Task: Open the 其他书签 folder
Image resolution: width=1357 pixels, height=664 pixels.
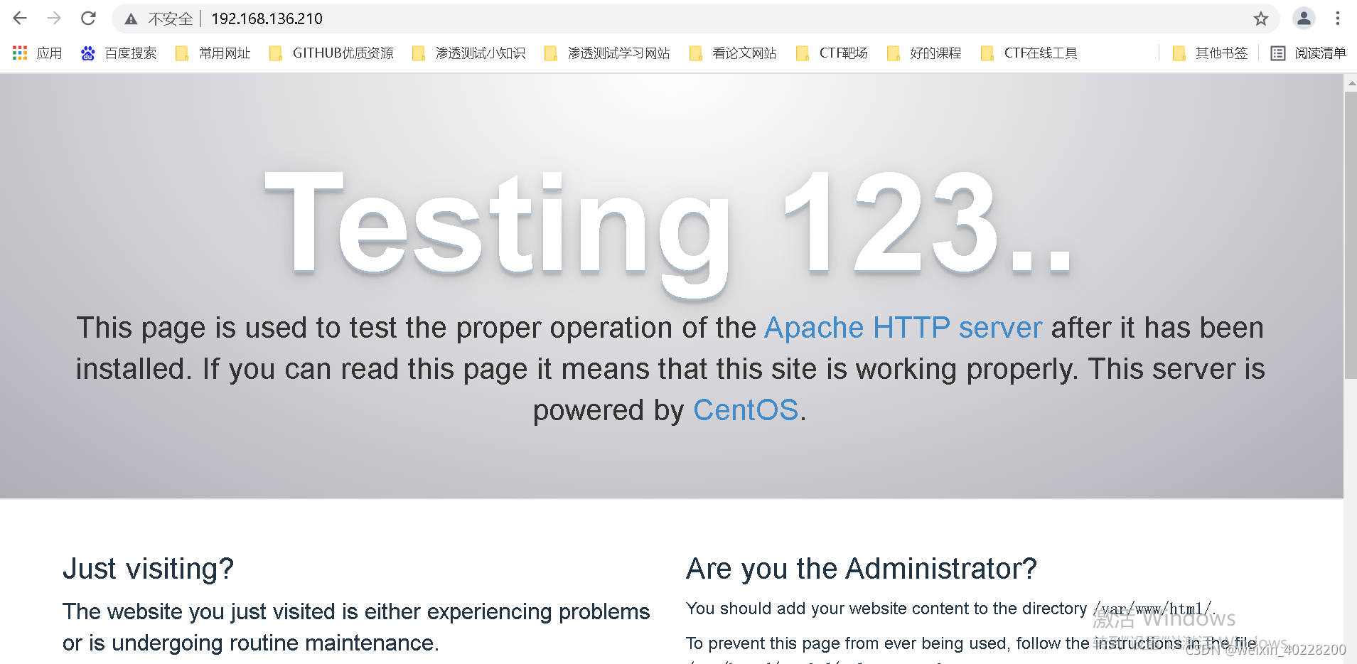Action: click(1211, 53)
